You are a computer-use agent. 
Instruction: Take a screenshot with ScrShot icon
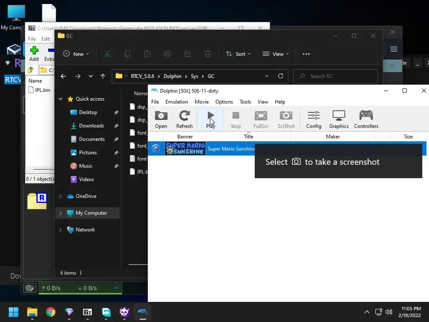286,119
